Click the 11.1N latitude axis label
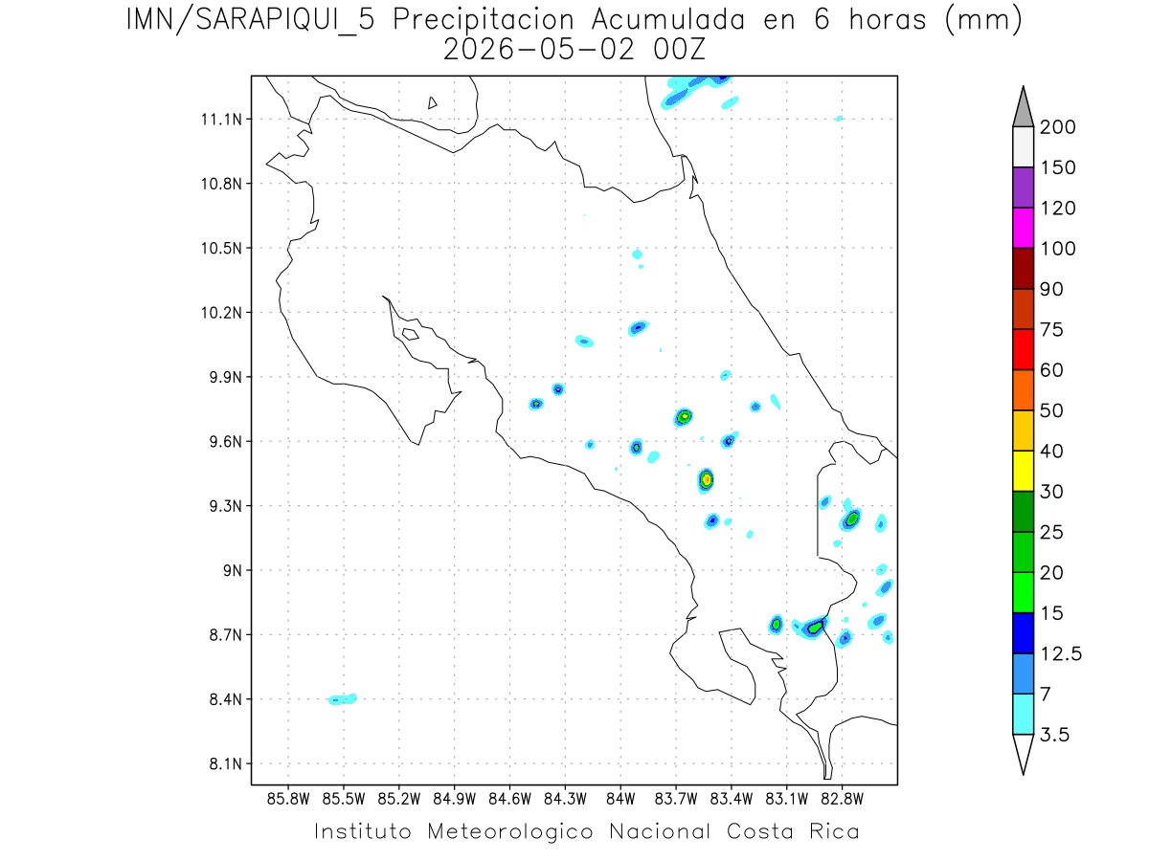The width and height of the screenshot is (1149, 861). point(221,120)
